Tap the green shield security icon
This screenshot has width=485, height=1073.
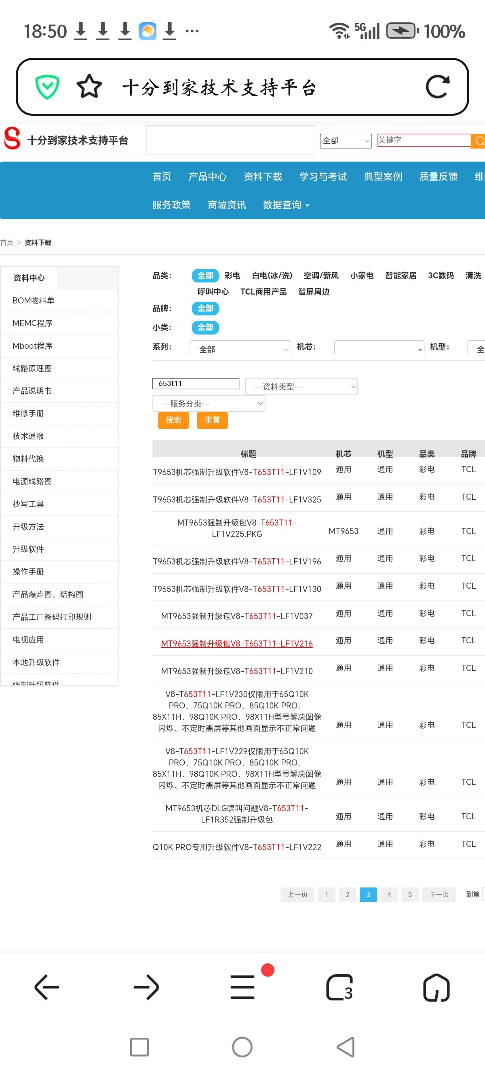click(47, 87)
